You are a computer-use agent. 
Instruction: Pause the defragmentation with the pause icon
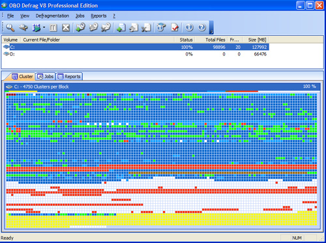(x=53, y=28)
